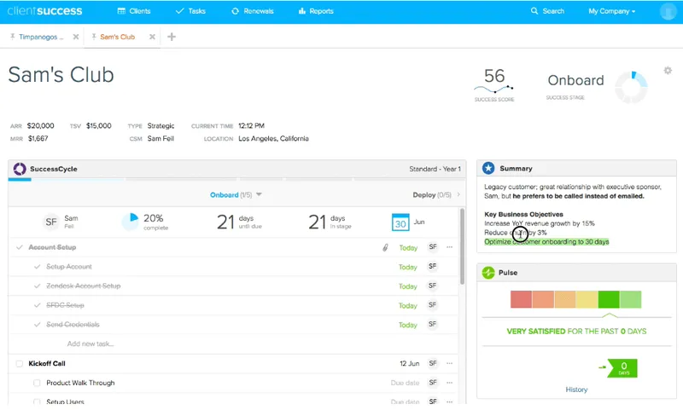Viewport: 683px width, 410px height.
Task: Select the yellow pulse swatch
Action: [x=587, y=299]
